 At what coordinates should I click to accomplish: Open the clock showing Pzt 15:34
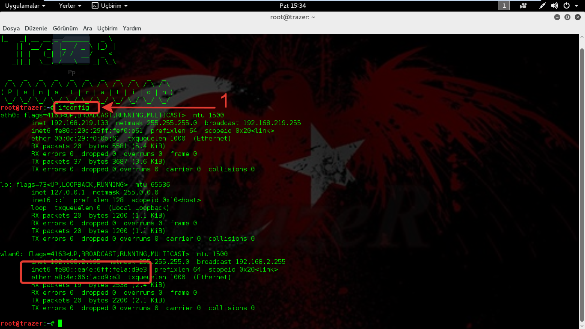coord(292,6)
